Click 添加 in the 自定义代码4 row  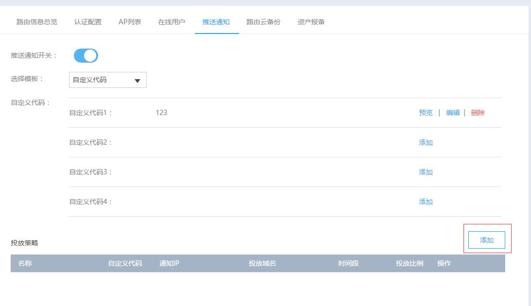point(426,202)
